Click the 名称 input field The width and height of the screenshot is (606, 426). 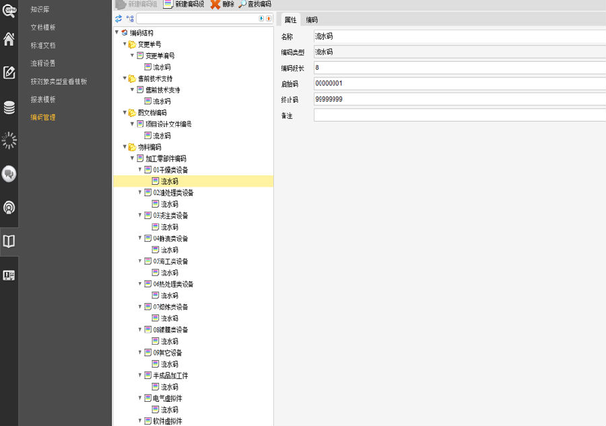tap(460, 36)
